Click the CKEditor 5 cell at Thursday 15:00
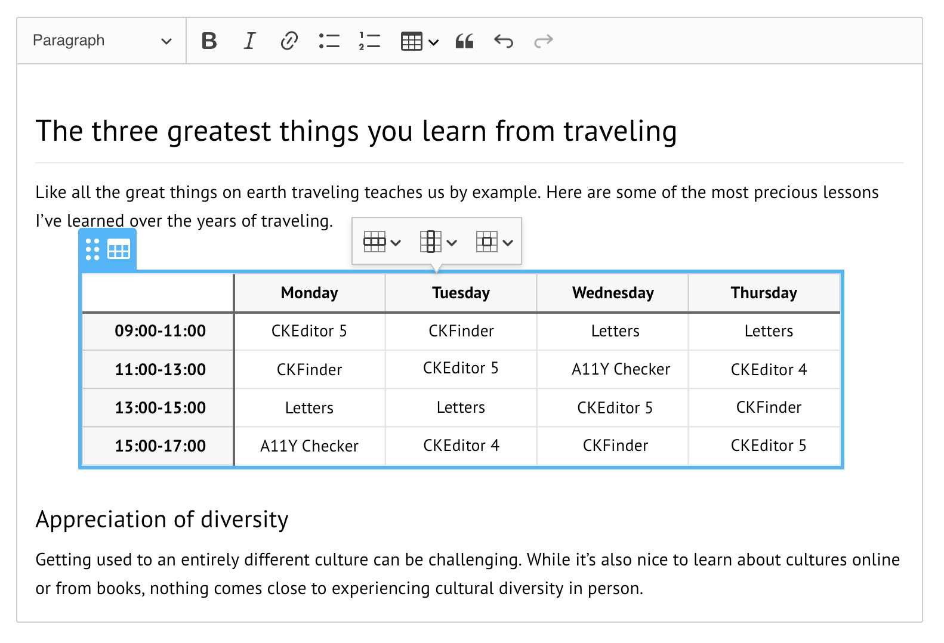This screenshot has width=944, height=643. click(x=764, y=446)
